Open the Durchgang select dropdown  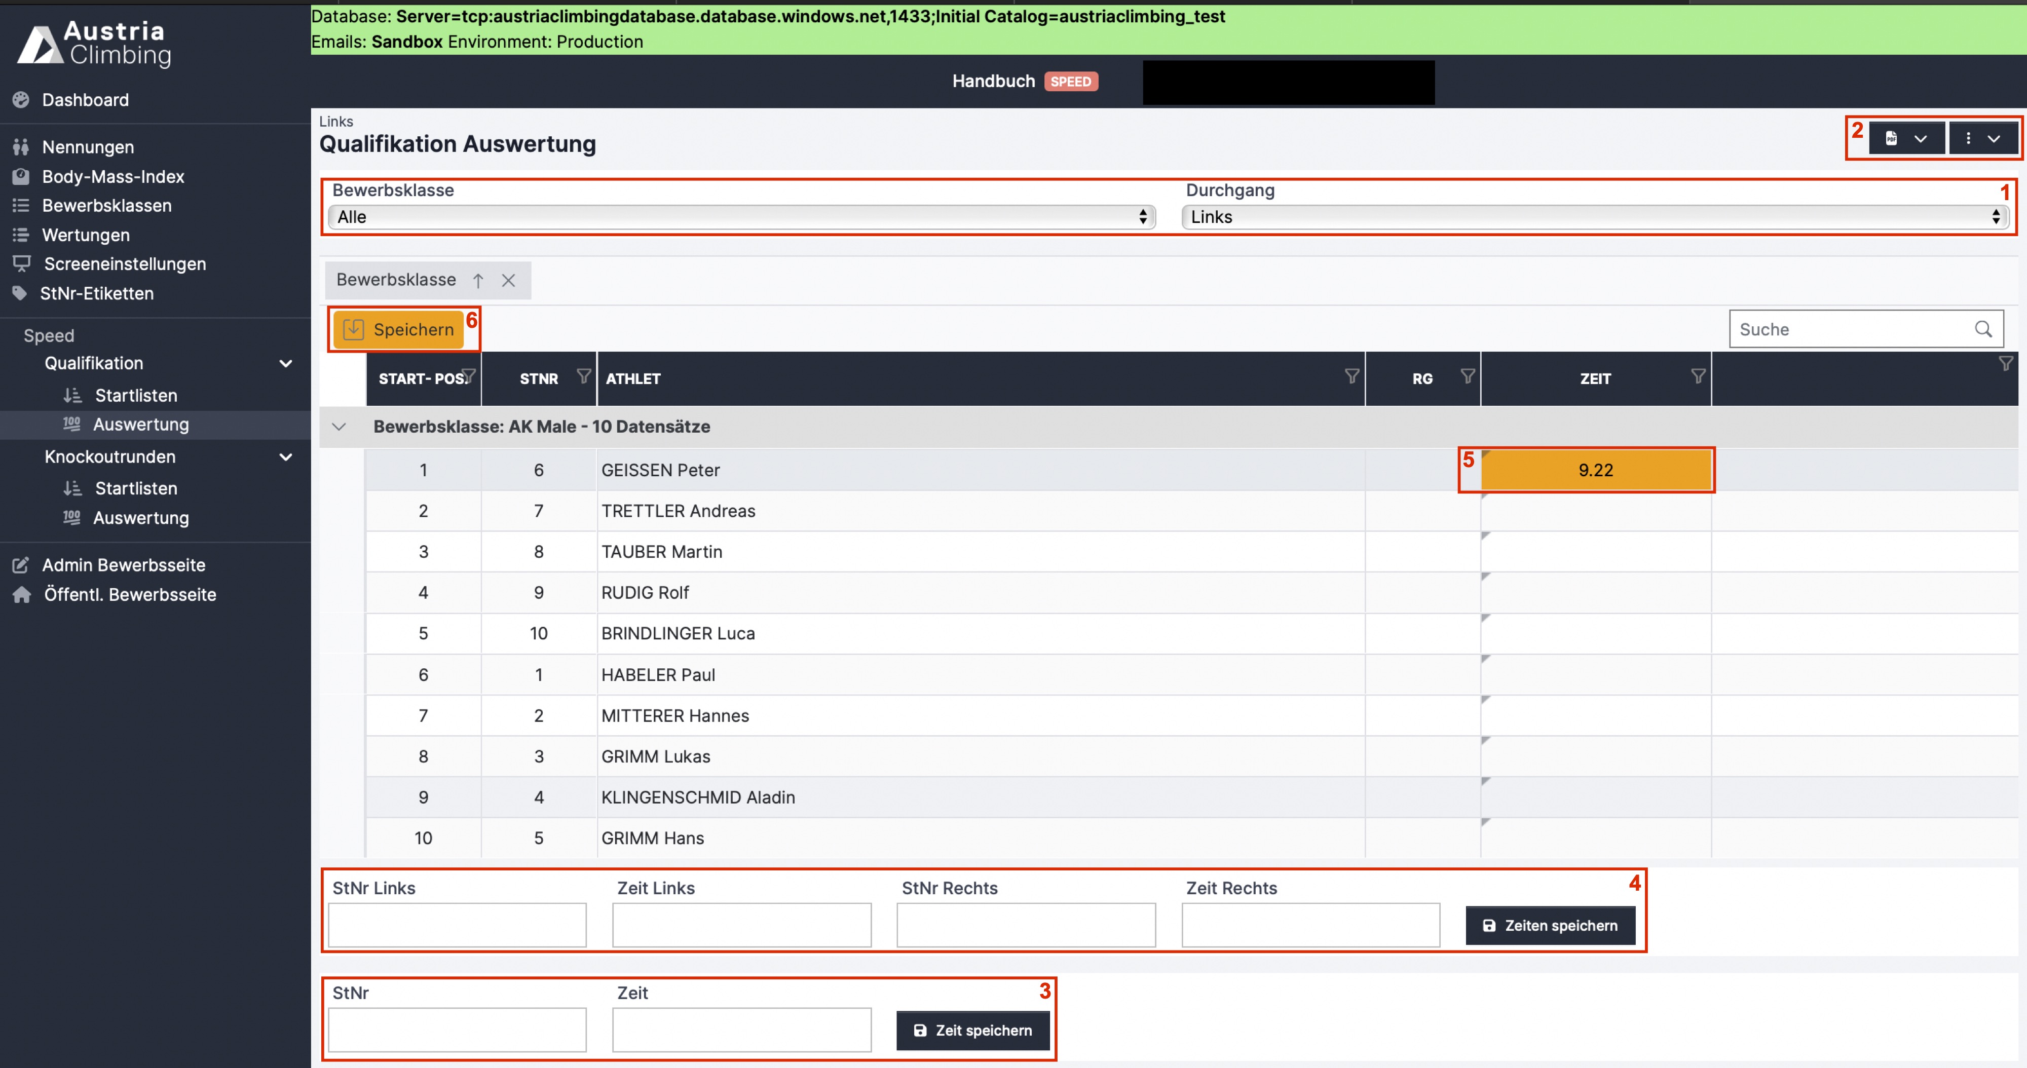pos(1594,217)
